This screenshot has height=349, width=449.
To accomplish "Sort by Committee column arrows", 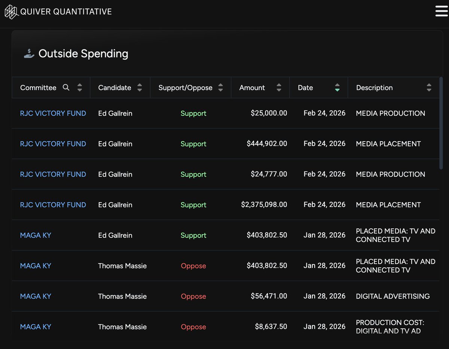I will 80,88.
